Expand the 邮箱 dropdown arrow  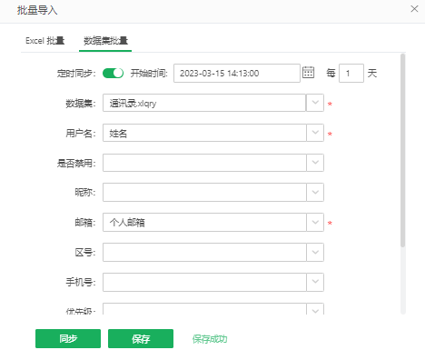[x=315, y=222]
